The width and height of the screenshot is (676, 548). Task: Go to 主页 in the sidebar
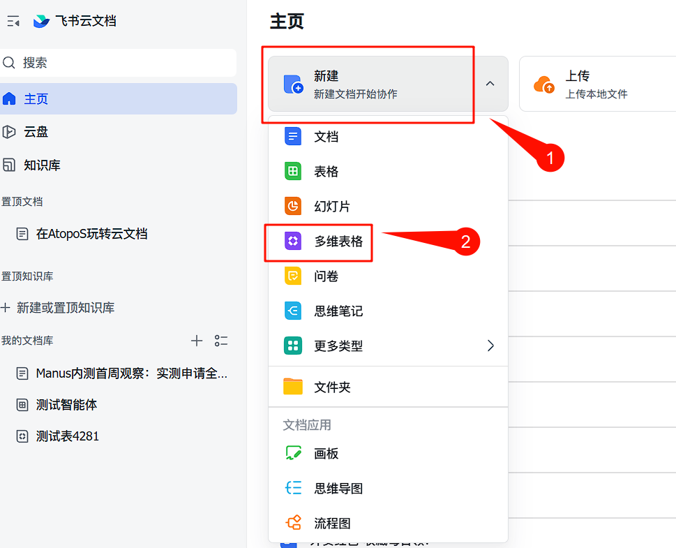118,99
